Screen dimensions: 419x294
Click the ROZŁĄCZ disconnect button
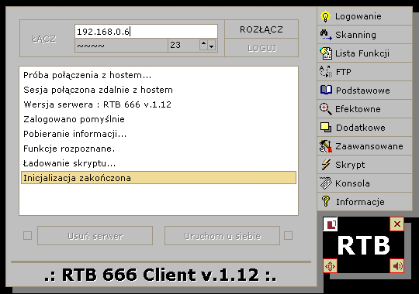261,29
